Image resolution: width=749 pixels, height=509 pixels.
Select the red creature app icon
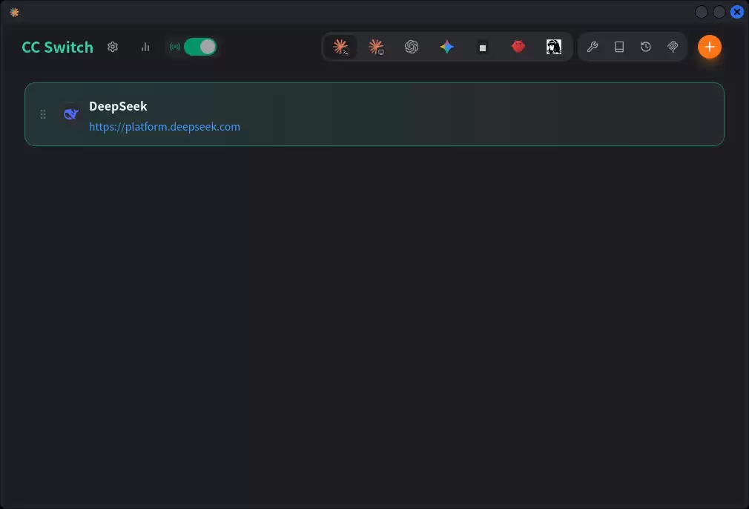click(518, 47)
